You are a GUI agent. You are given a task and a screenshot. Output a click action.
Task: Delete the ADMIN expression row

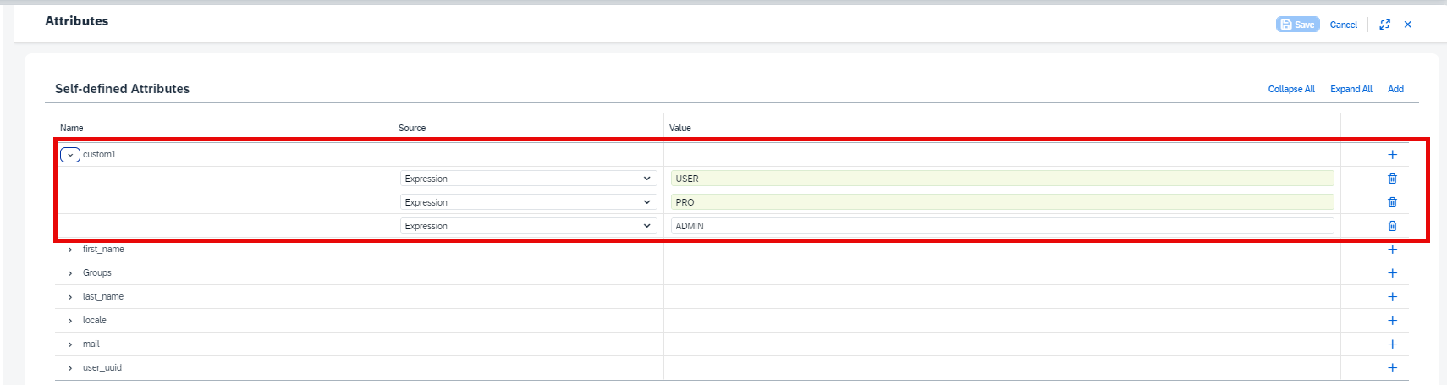pyautogui.click(x=1392, y=226)
